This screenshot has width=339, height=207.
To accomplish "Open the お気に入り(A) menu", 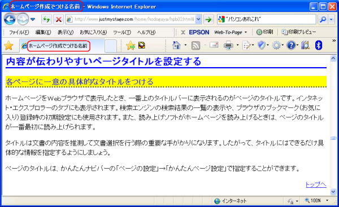I will click(93, 32).
